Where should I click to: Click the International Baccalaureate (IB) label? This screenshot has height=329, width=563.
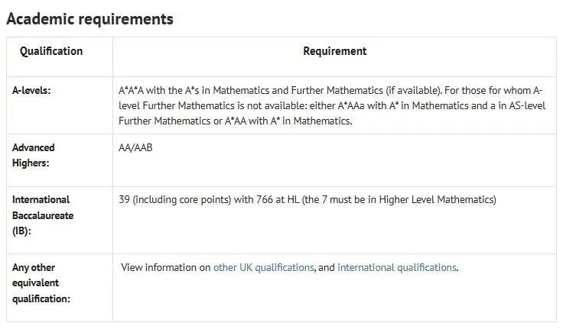(43, 215)
